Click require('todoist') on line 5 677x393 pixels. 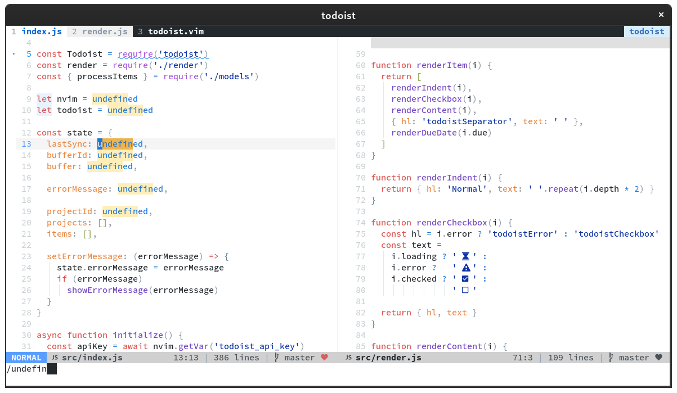point(163,54)
